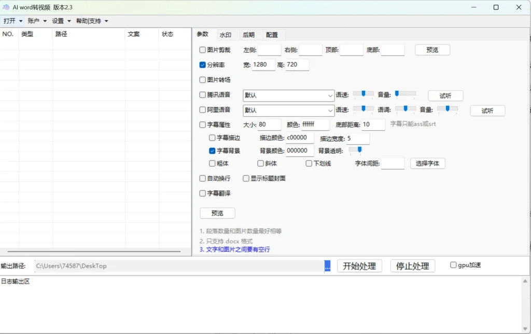This screenshot has width=531, height=334.
Task: Click the file list horizontal scrollbar
Action: coord(94,252)
